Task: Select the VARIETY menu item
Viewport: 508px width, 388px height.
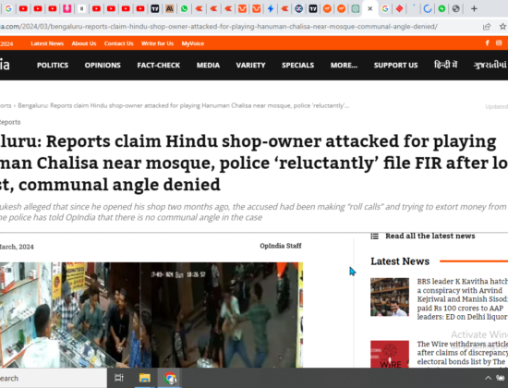Action: (x=250, y=66)
